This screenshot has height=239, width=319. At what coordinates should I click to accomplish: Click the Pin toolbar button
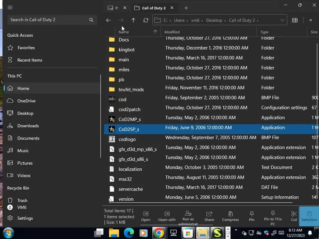[251, 217]
